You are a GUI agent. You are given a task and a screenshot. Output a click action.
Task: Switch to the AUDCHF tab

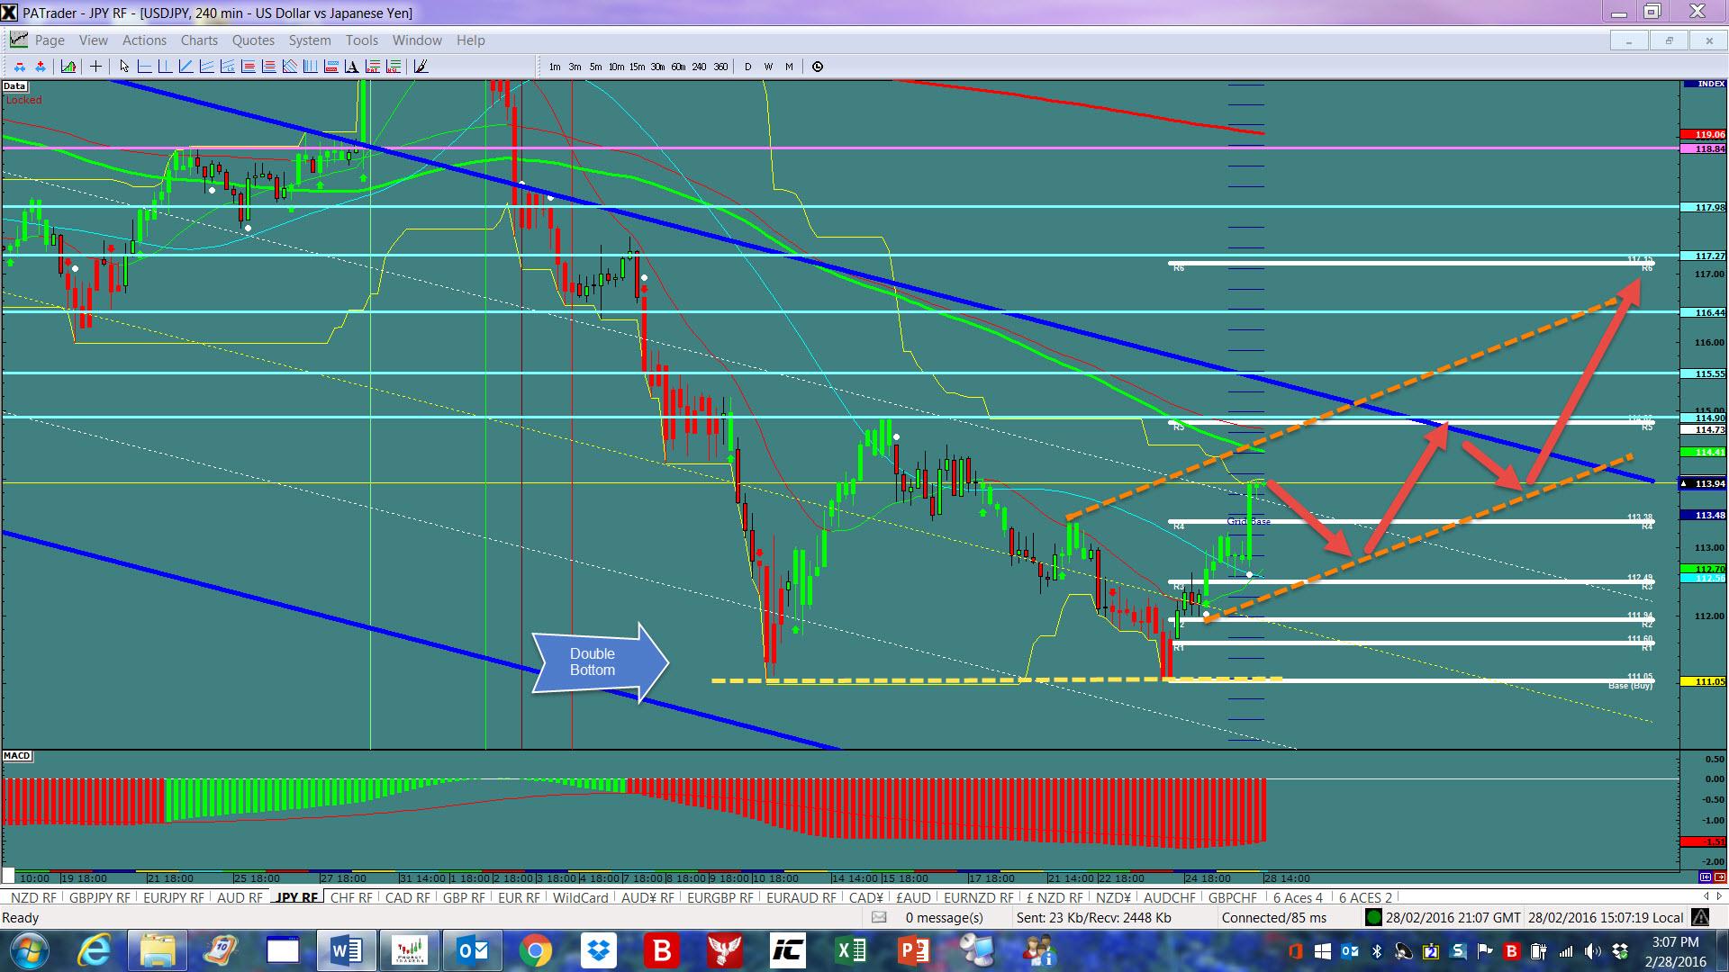click(x=1169, y=897)
